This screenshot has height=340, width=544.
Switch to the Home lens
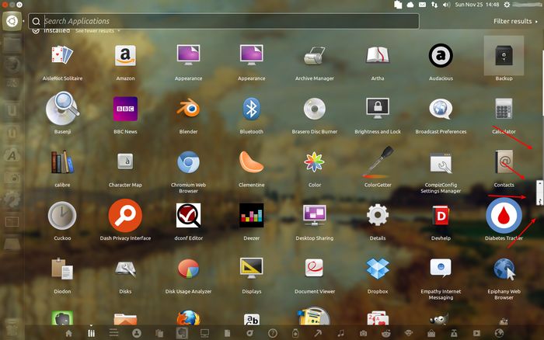[x=68, y=334]
